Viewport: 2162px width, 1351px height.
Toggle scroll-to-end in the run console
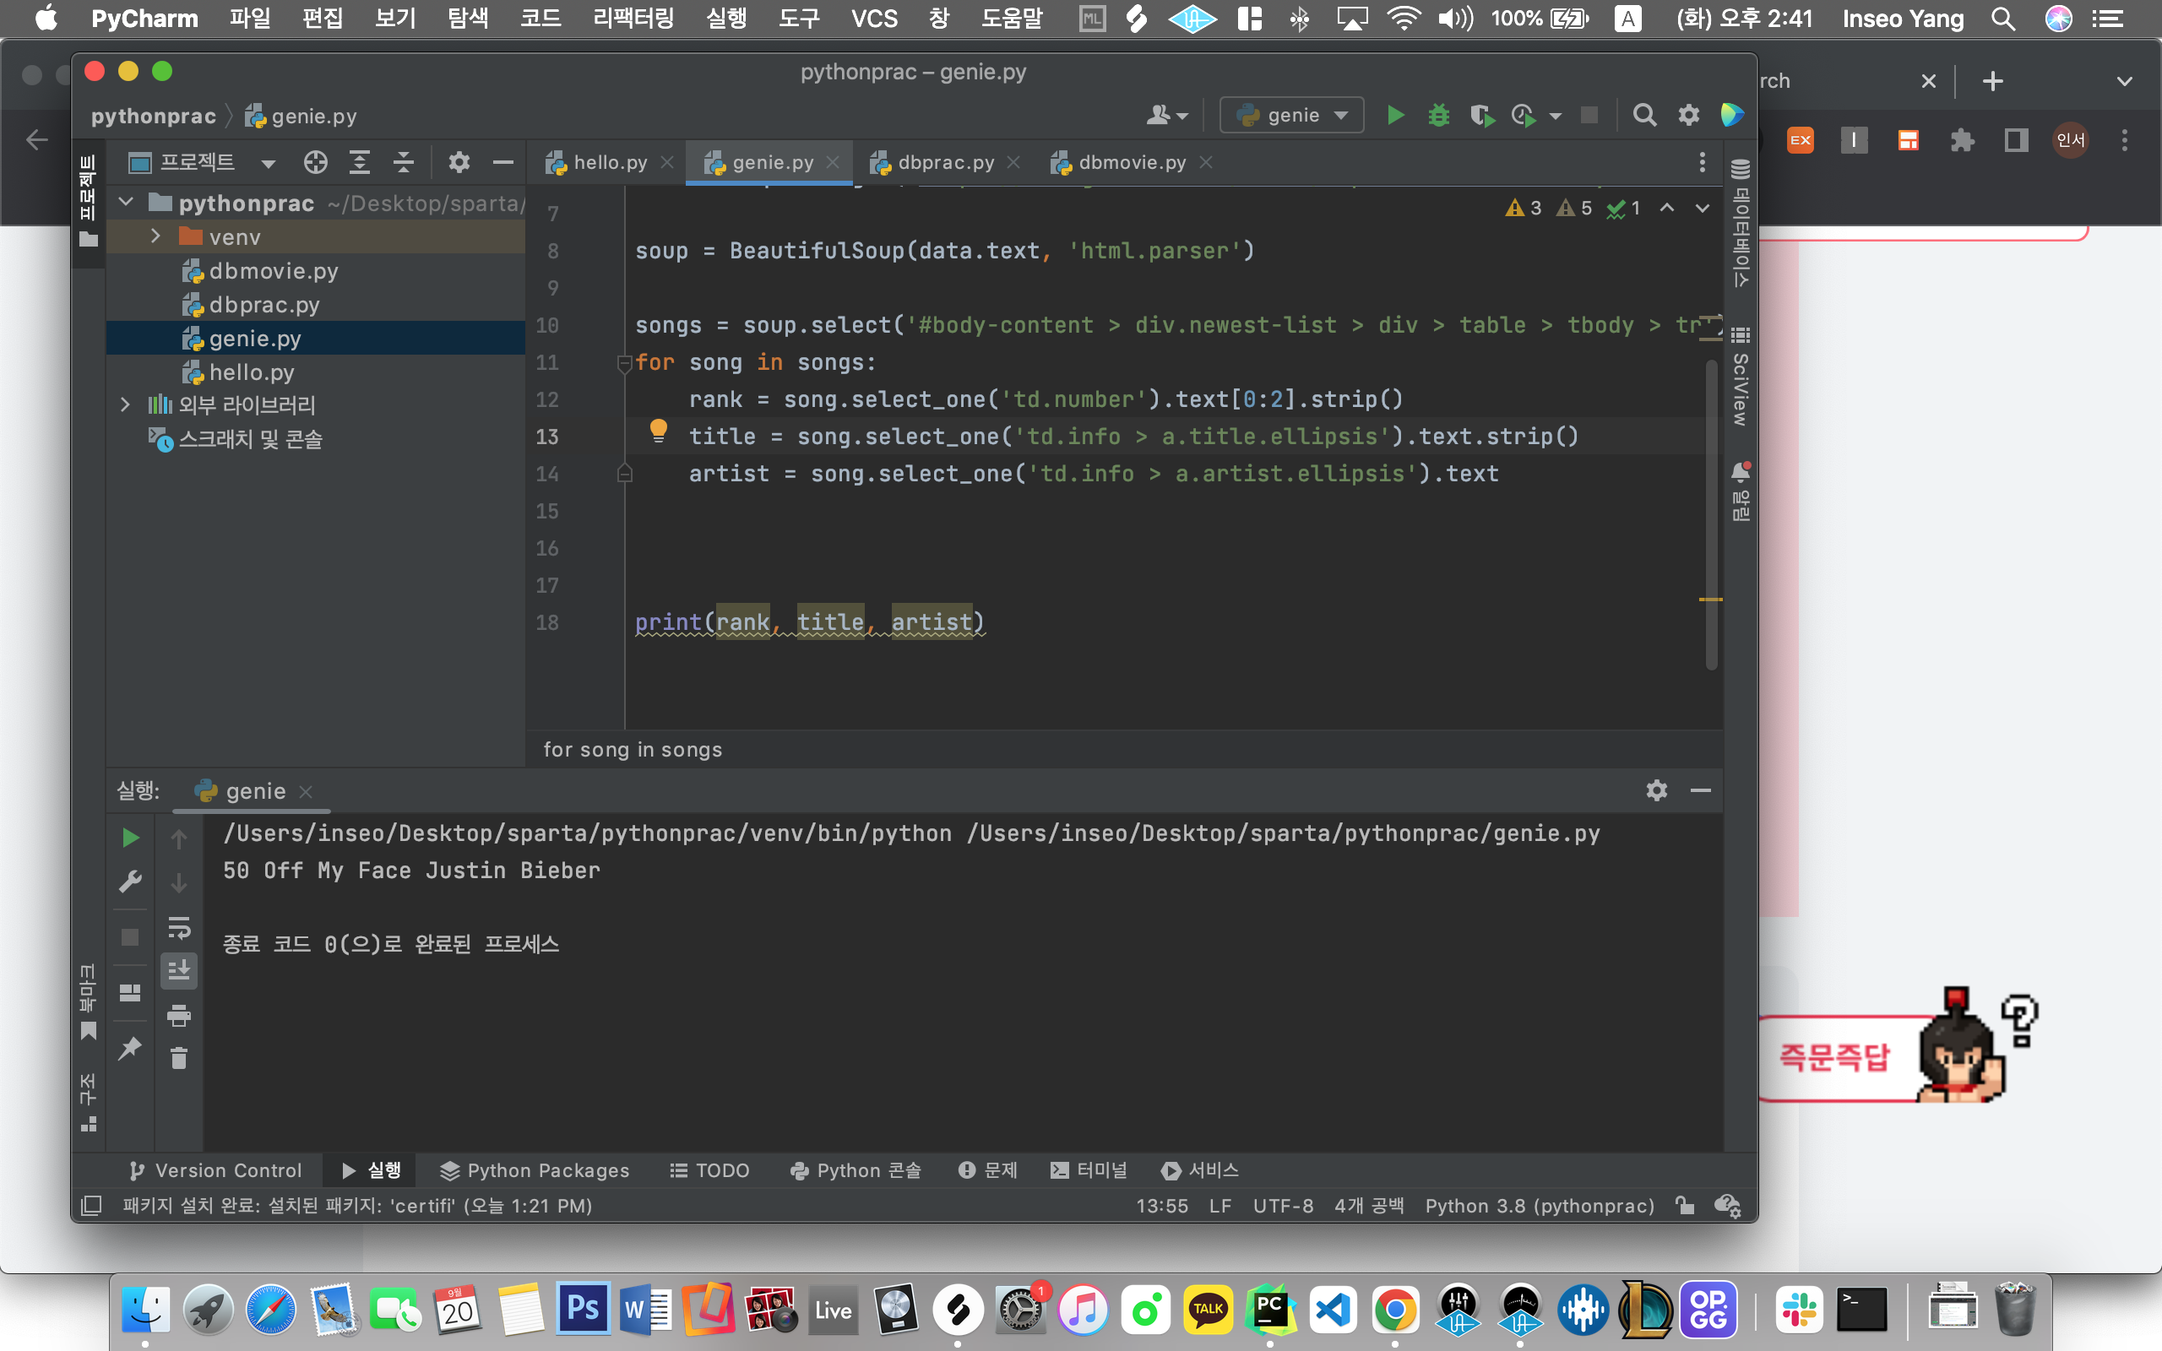(179, 970)
